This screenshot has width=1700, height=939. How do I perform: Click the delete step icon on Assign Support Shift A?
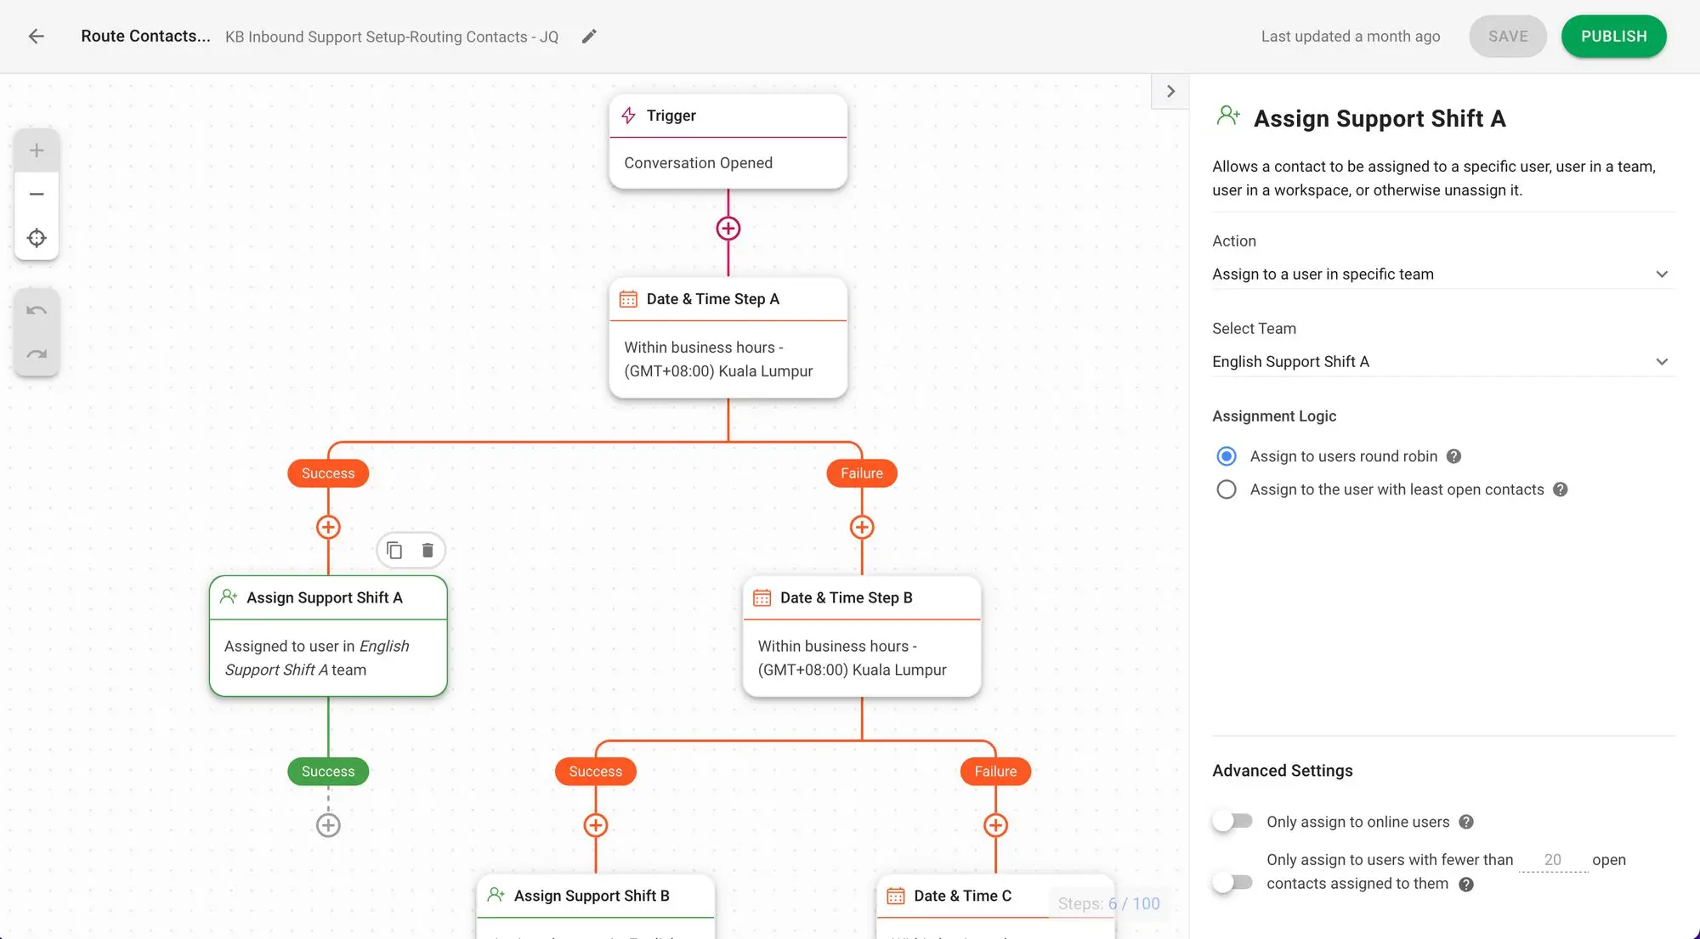tap(427, 551)
